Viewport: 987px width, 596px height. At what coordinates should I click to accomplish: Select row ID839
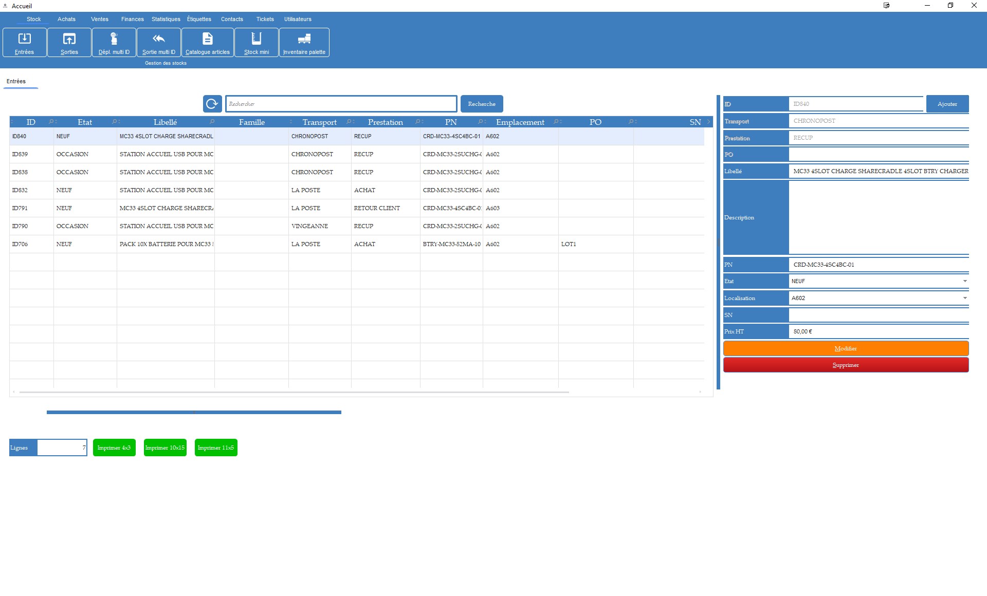pyautogui.click(x=357, y=154)
